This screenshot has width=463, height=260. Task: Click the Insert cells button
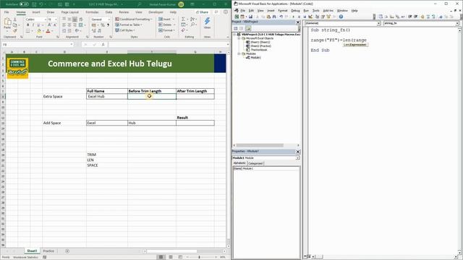pos(166,19)
